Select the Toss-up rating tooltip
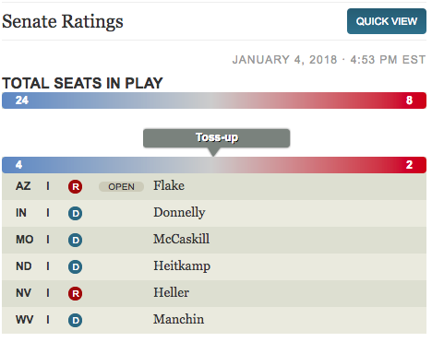This screenshot has width=432, height=342. click(x=217, y=138)
